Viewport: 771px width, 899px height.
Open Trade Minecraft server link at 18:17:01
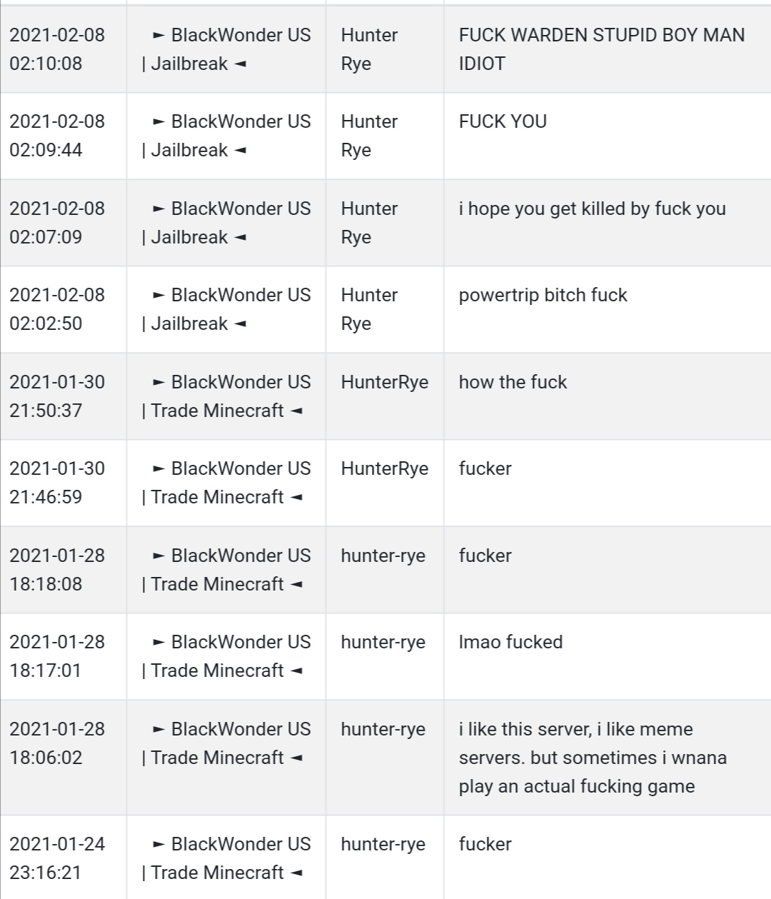pos(226,656)
